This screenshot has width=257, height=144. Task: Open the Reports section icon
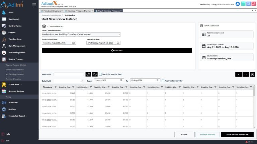click(x=4, y=33)
